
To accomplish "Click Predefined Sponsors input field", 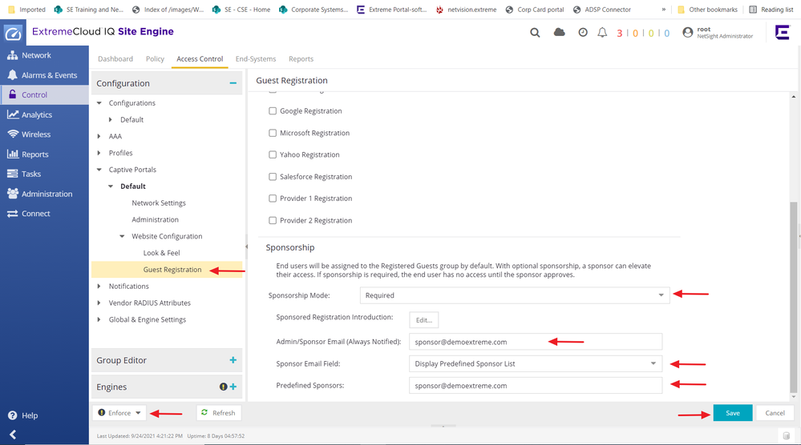I will tap(536, 385).
